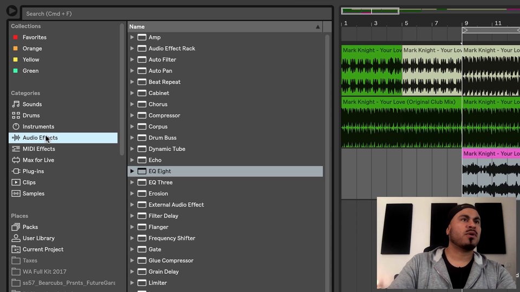Click the device list scrollbar
Viewport: 520px width, 292px height.
click(327, 162)
